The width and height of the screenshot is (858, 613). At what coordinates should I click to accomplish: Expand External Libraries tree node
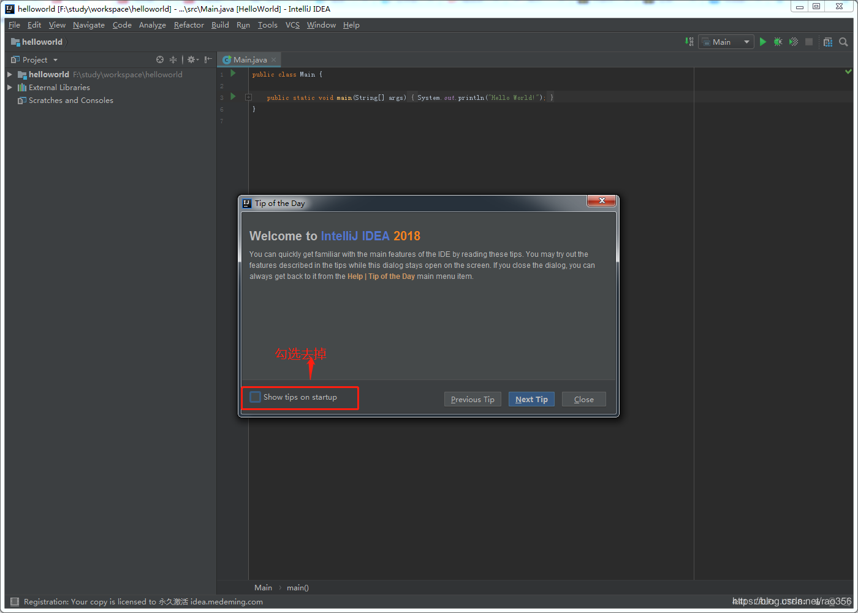pos(10,88)
